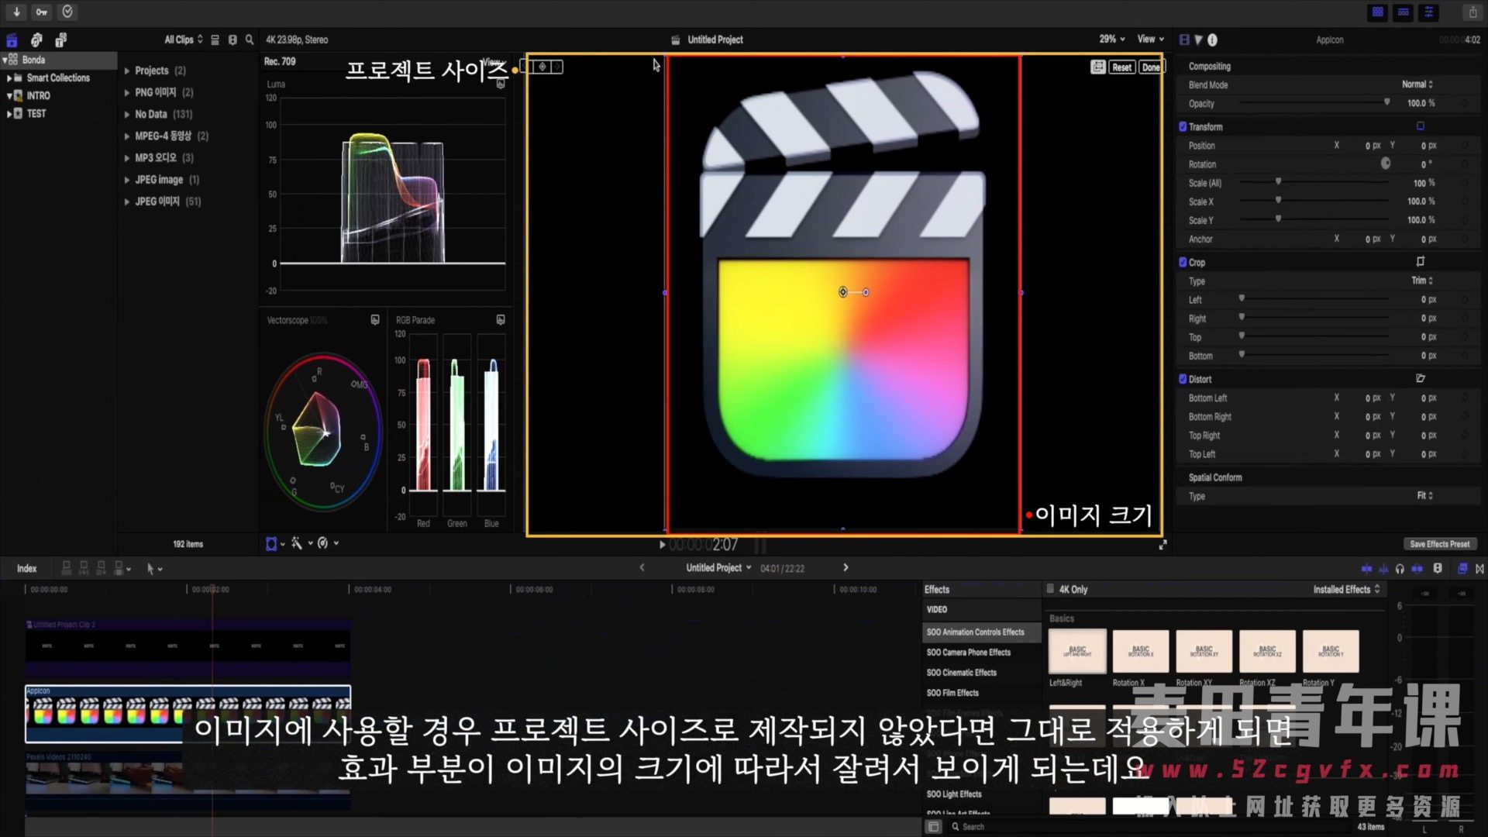Click the Save Effects Preset button
The image size is (1488, 837).
point(1439,544)
